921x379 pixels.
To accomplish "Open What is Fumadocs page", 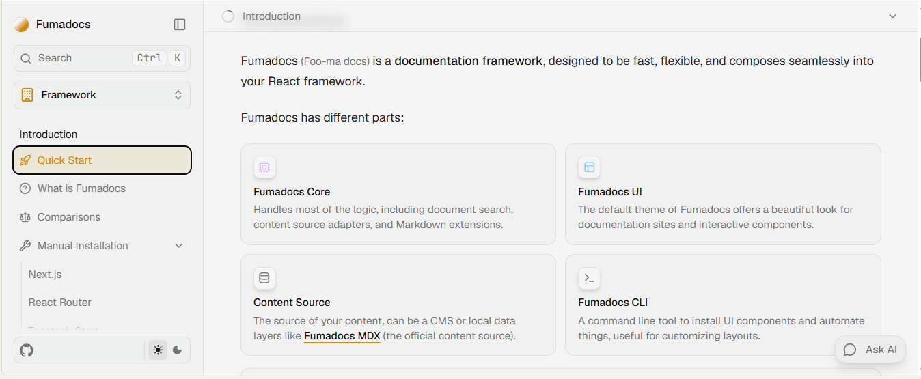I will tap(102, 188).
